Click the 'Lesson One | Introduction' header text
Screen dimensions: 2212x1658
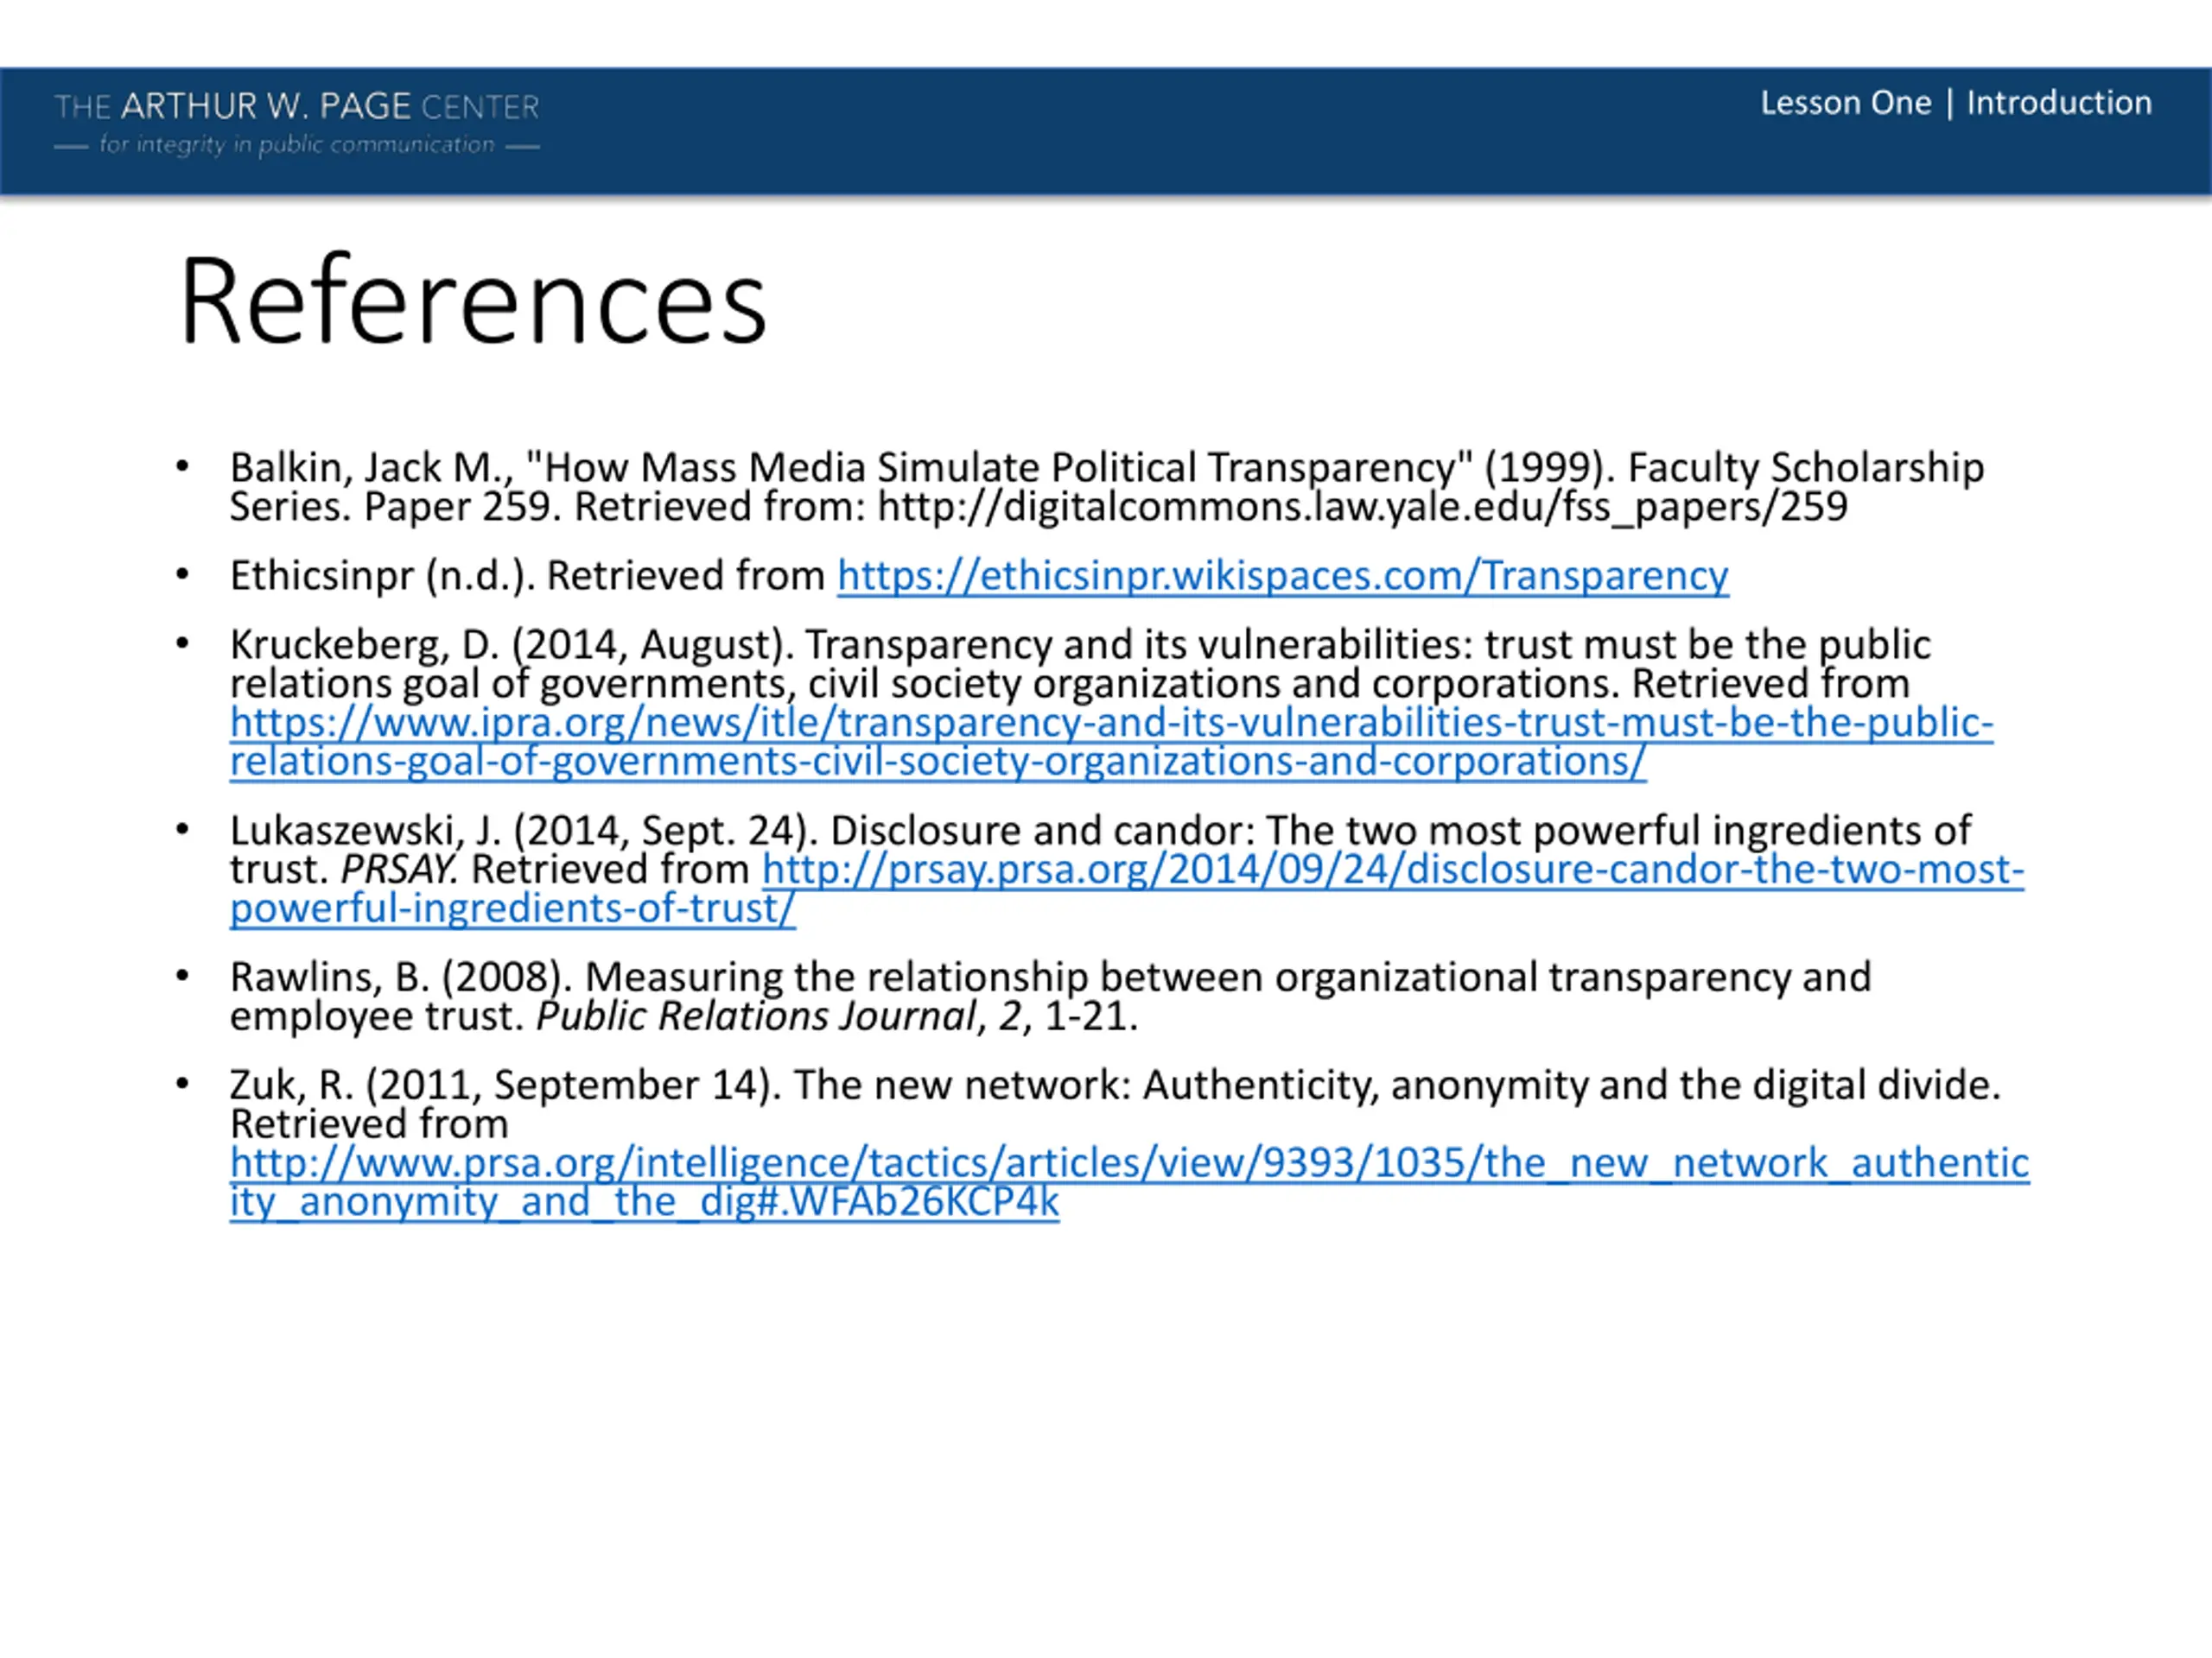(x=1956, y=103)
